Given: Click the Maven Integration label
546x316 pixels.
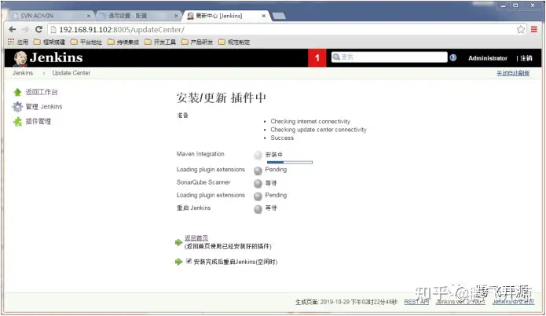Looking at the screenshot, I should pyautogui.click(x=200, y=154).
